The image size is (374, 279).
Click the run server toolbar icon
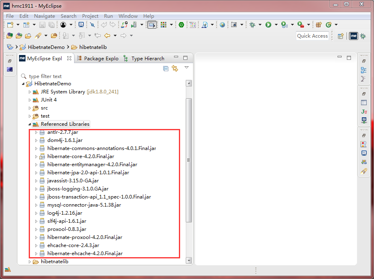tap(134, 25)
